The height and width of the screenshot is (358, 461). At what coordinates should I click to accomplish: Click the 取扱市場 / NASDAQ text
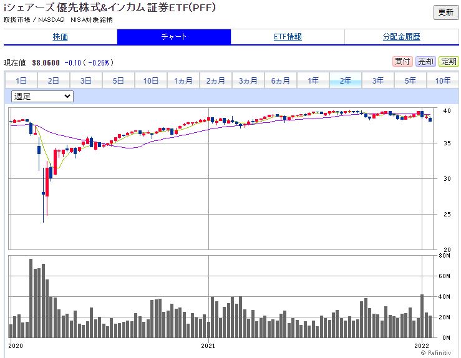[34, 20]
